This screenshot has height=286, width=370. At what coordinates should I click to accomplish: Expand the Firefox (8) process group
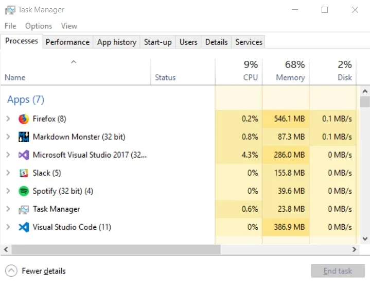[8, 119]
